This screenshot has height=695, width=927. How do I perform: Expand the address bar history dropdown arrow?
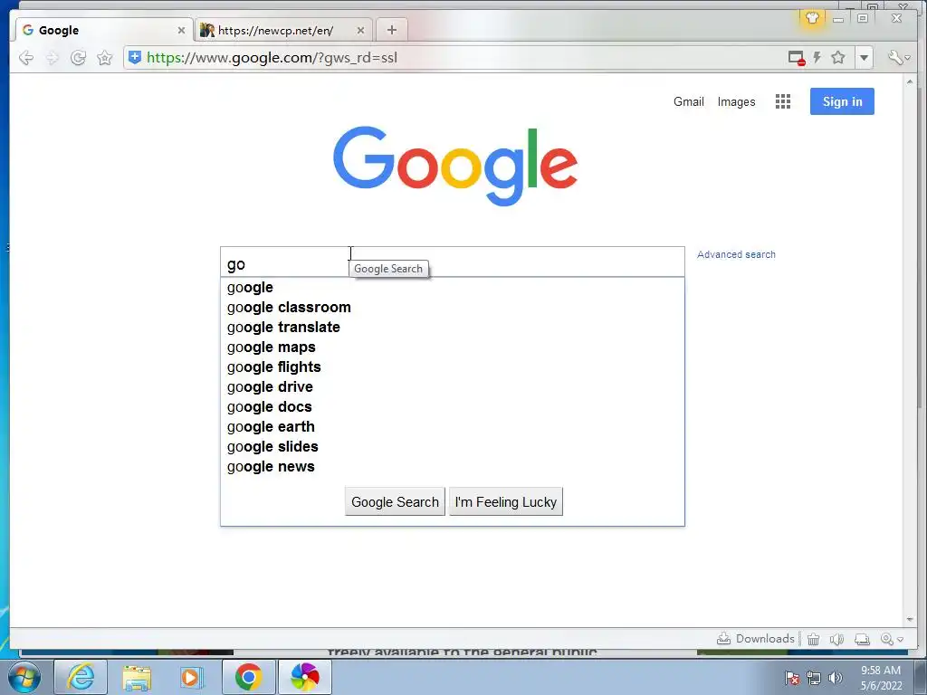[864, 58]
